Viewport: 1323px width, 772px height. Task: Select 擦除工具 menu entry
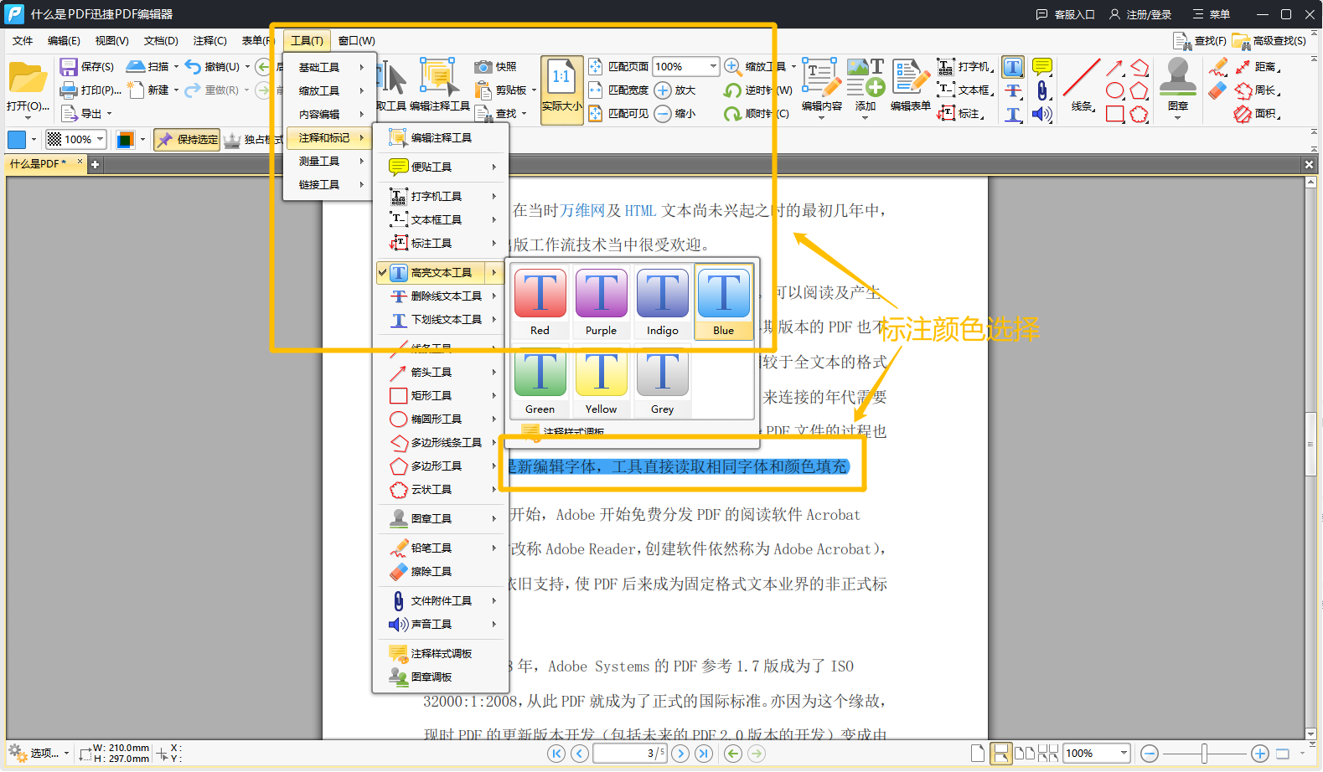442,571
